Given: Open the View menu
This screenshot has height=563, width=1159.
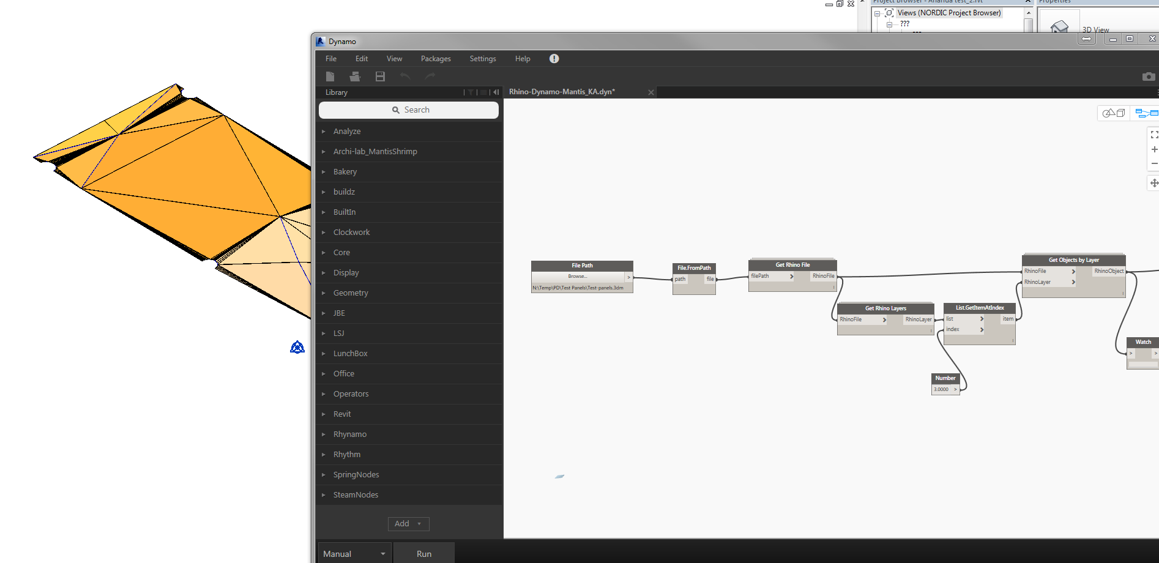Looking at the screenshot, I should (394, 59).
